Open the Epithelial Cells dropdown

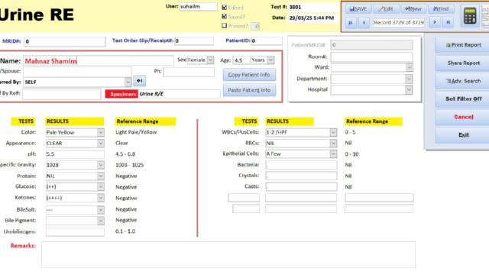pyautogui.click(x=333, y=154)
